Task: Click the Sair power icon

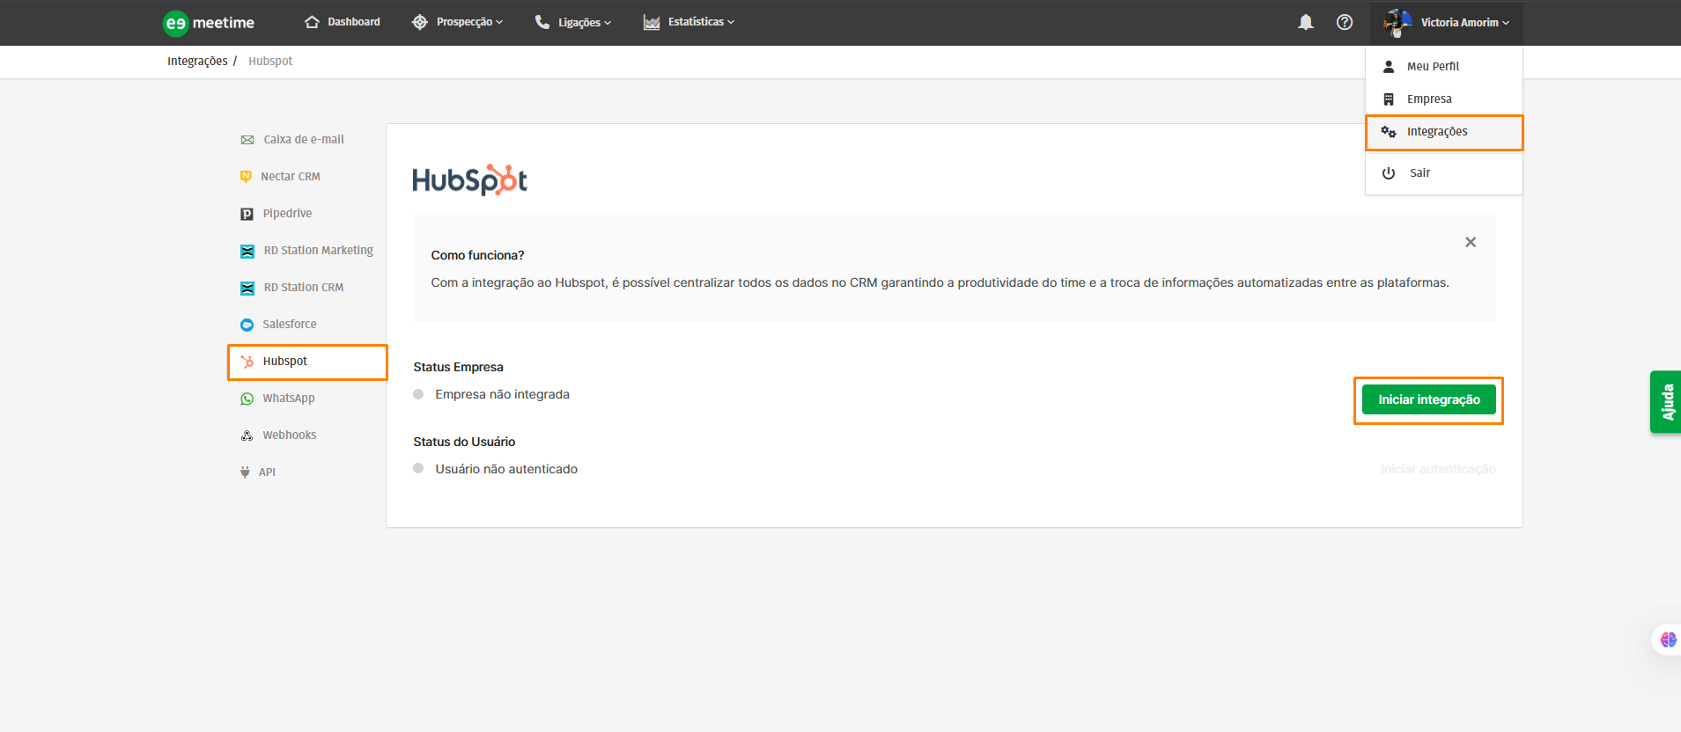Action: pos(1389,172)
